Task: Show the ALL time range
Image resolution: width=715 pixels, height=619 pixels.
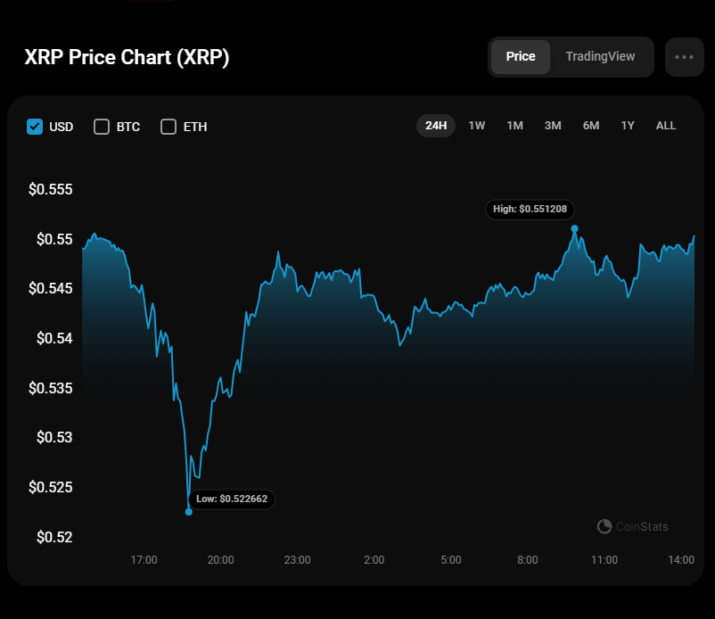Action: pyautogui.click(x=666, y=126)
